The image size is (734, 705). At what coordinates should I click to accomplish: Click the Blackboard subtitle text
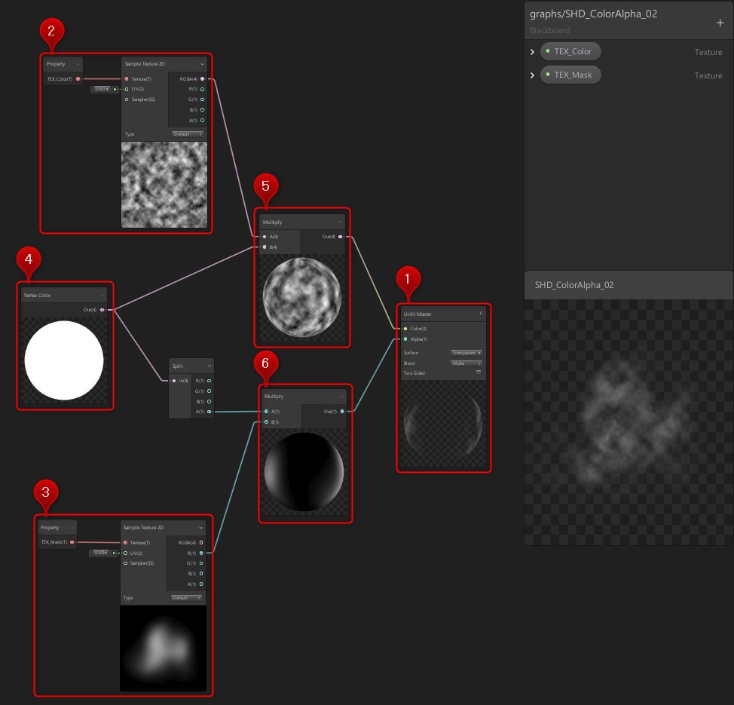(x=549, y=30)
